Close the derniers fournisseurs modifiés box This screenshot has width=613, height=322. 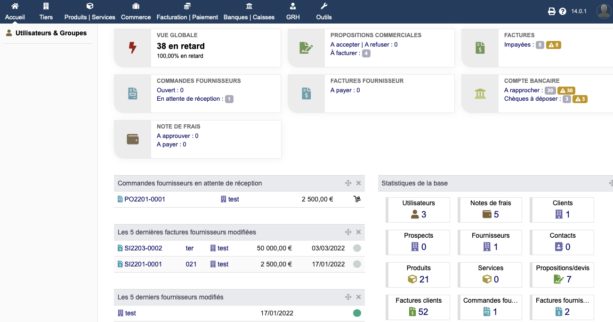[x=358, y=297]
